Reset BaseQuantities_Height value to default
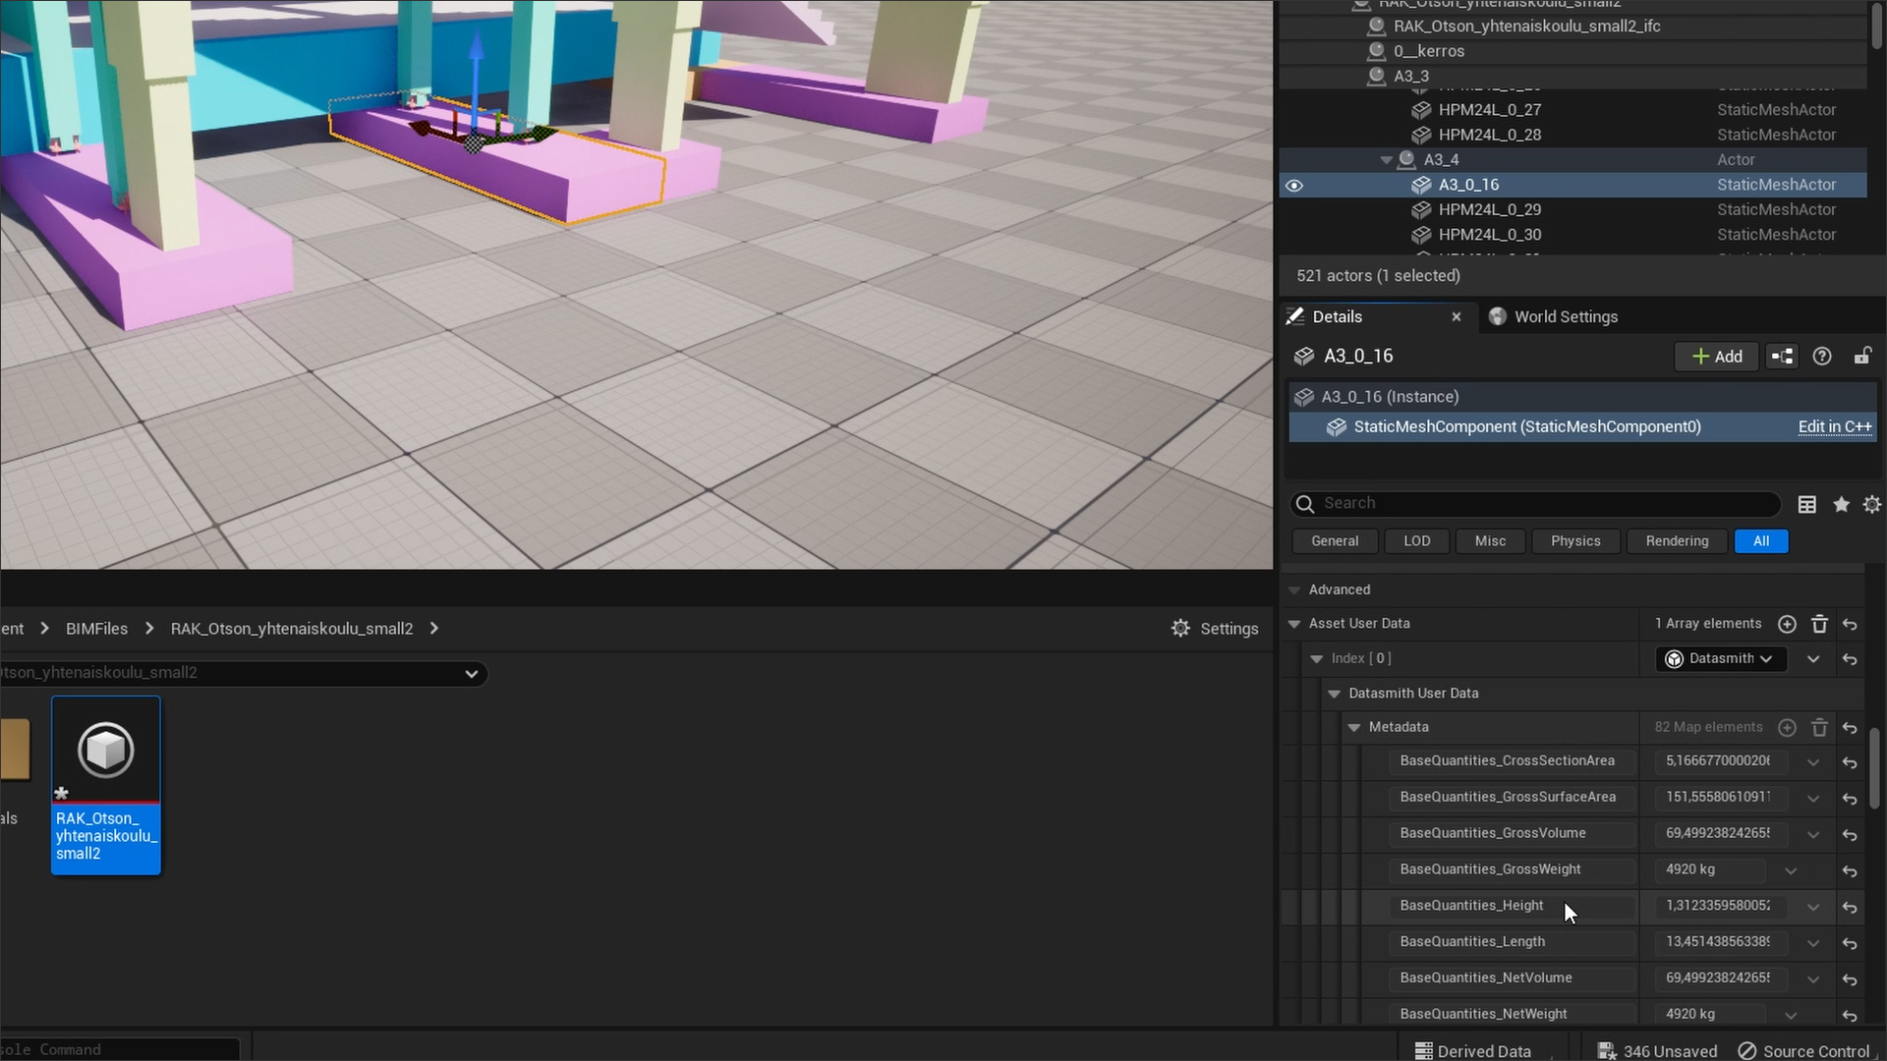 click(1850, 908)
